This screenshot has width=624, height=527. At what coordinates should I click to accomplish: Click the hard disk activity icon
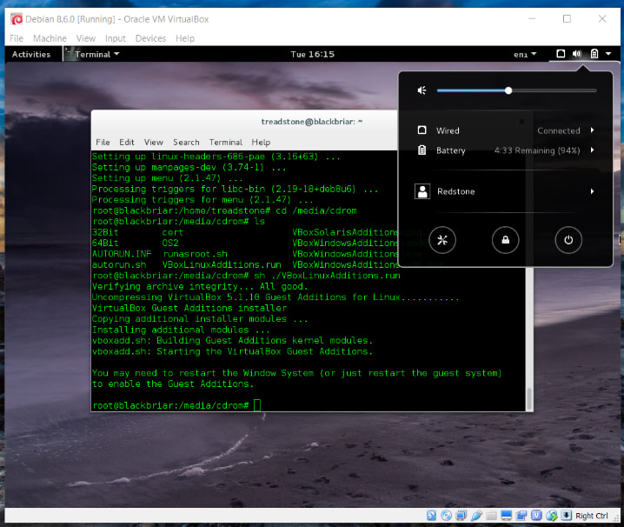pos(431,516)
